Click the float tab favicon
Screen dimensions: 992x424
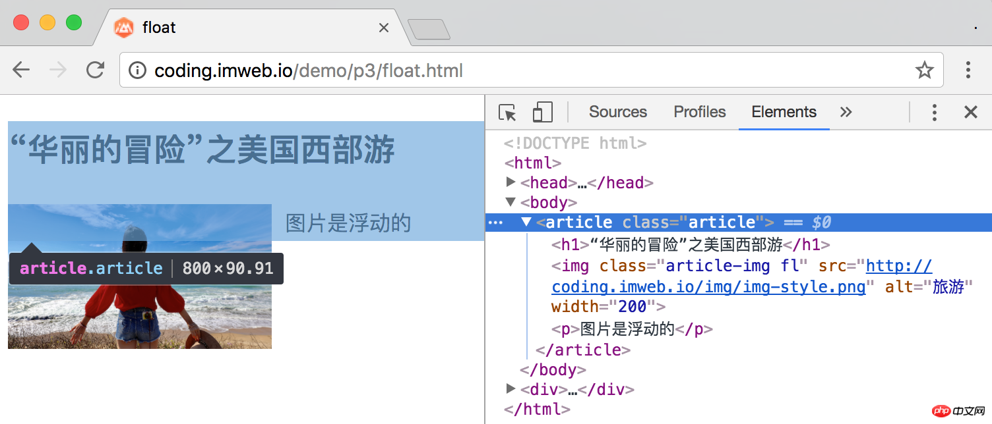124,28
